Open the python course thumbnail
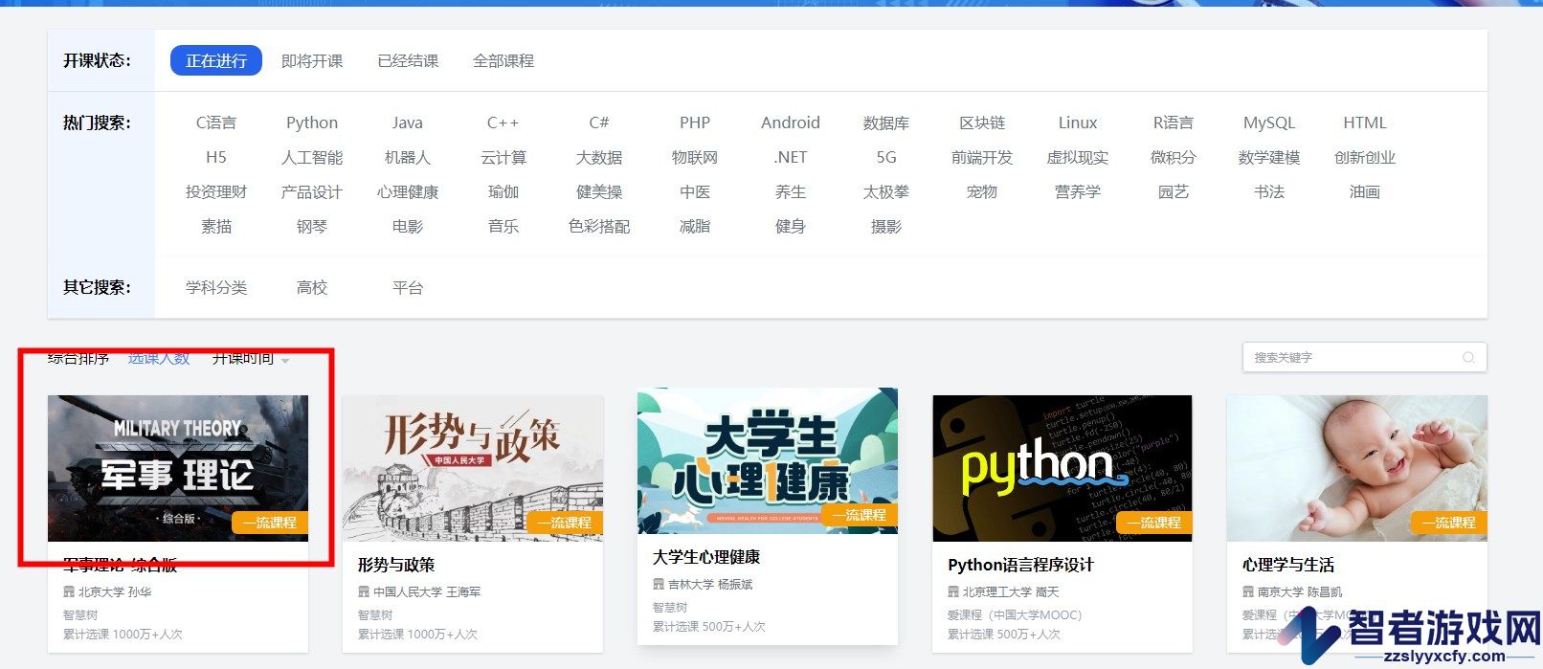 (1062, 468)
